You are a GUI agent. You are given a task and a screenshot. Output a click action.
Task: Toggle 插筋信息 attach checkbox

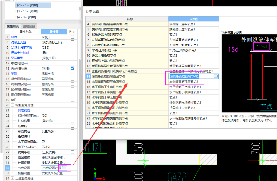tap(72, 136)
